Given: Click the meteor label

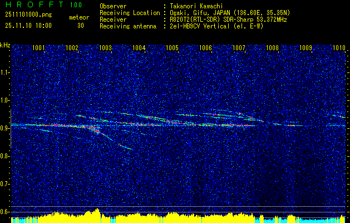Looking at the screenshot, I should pos(79,17).
